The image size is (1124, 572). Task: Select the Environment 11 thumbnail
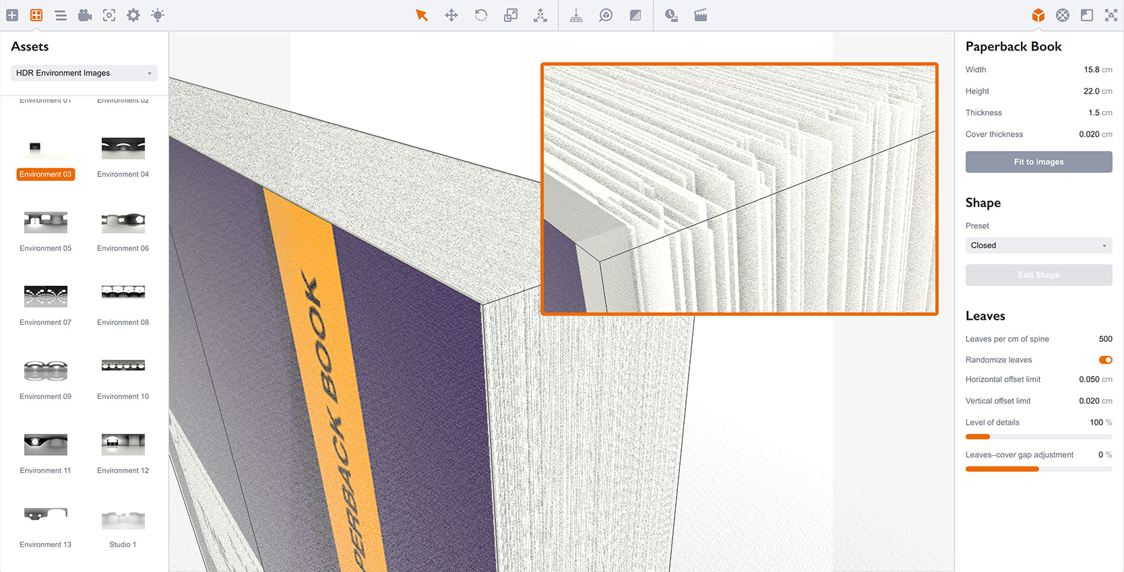(45, 444)
